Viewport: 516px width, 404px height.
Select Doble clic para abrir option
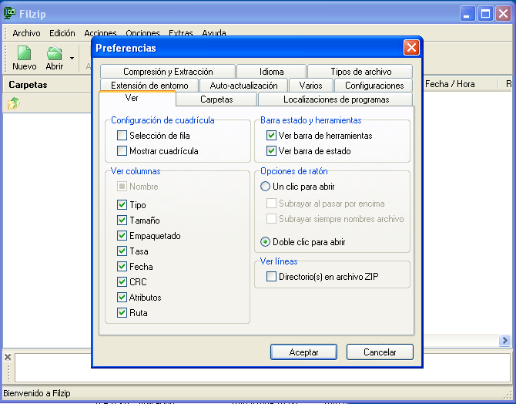[265, 242]
